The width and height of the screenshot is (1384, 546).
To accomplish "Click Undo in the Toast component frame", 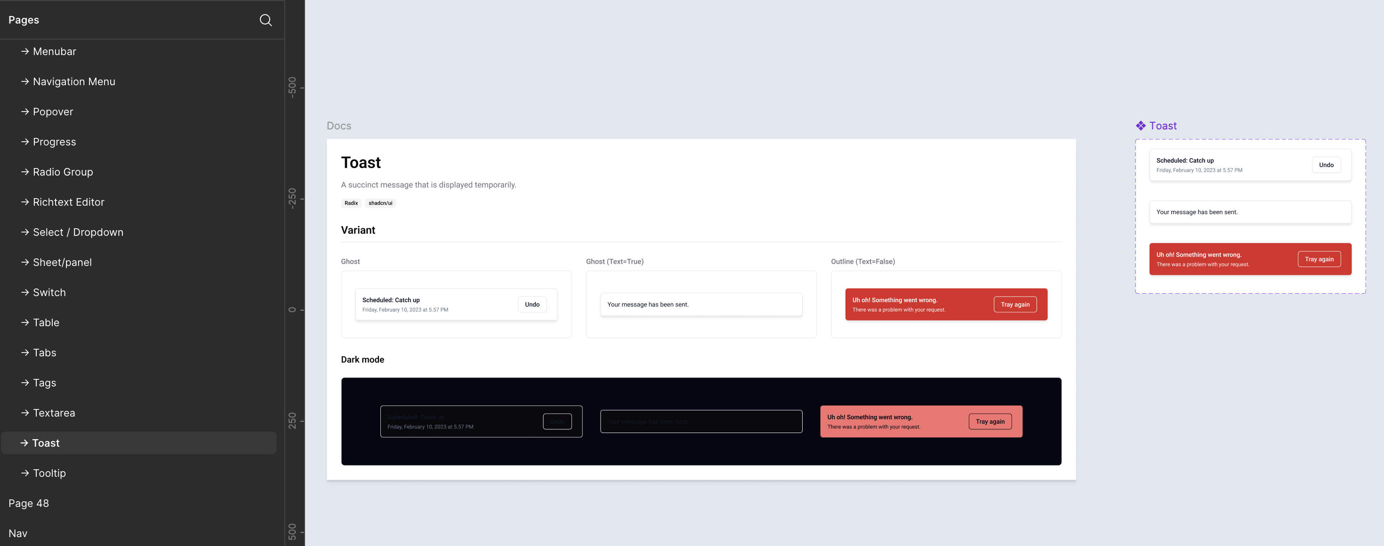I will (x=1326, y=165).
